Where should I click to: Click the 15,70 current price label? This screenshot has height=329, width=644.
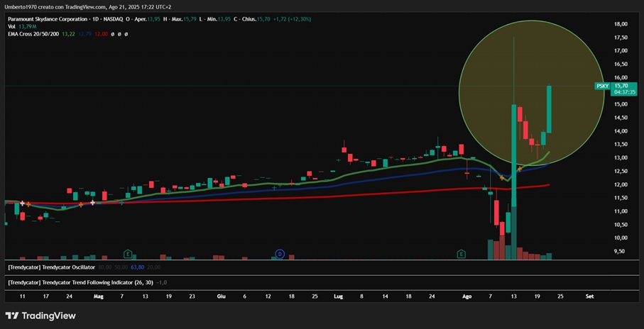click(621, 85)
